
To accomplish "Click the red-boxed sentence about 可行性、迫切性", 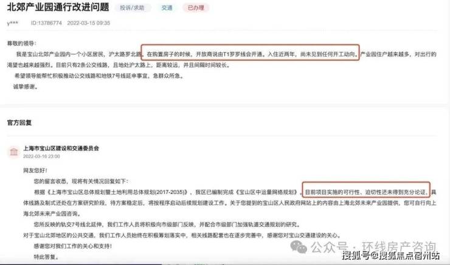I will pyautogui.click(x=366, y=190).
